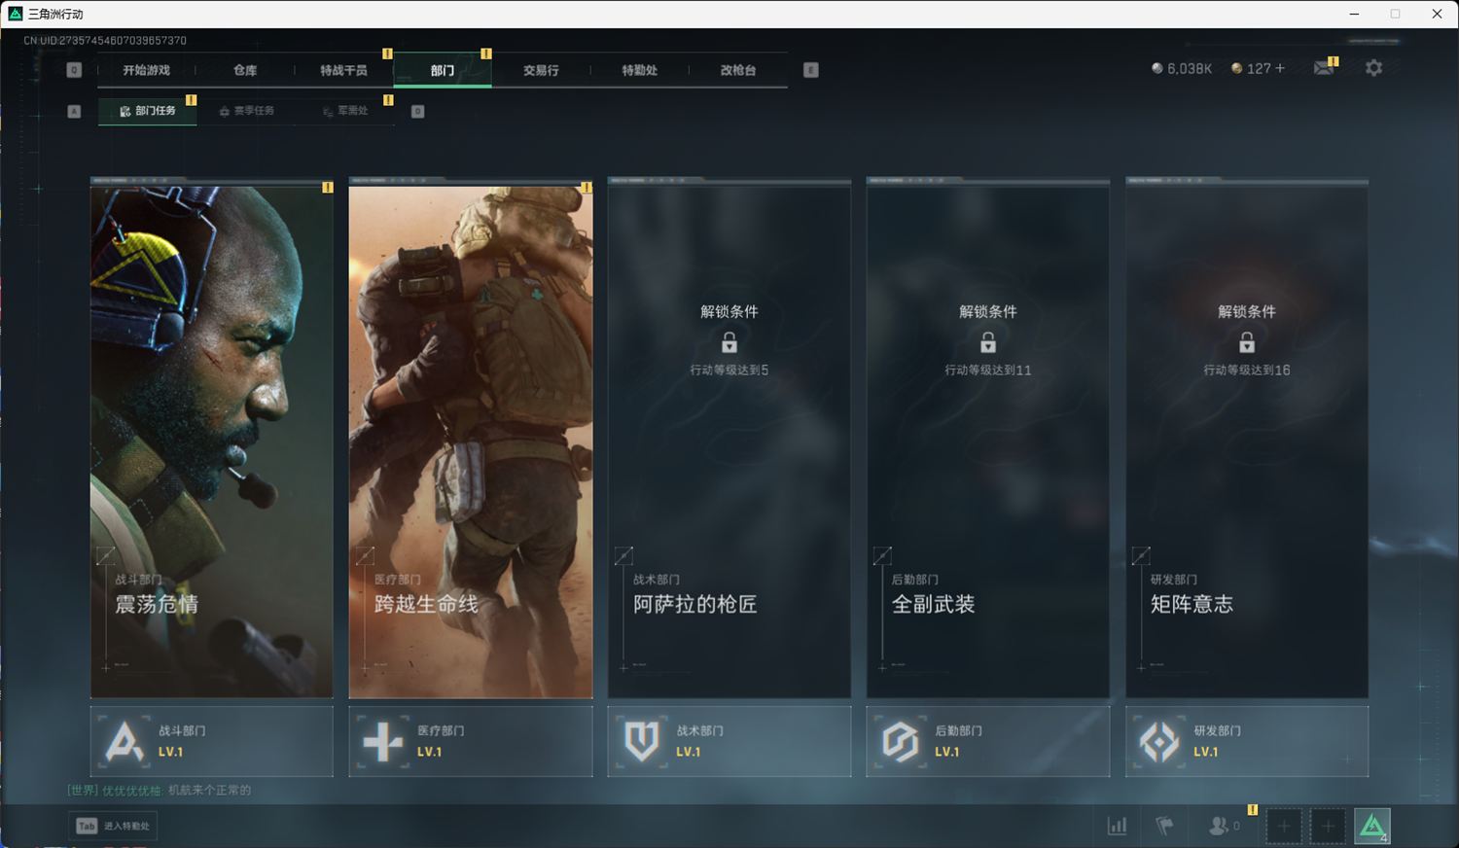Viewport: 1459px width, 848px height.
Task: Open the 赛季任务 sub-tab
Action: click(247, 111)
